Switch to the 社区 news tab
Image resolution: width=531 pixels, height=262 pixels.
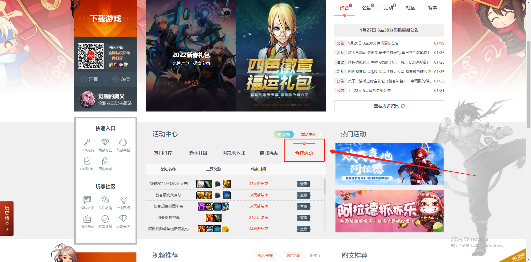(410, 8)
